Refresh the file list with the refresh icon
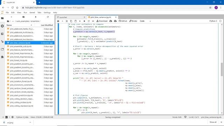 pos(48,17)
